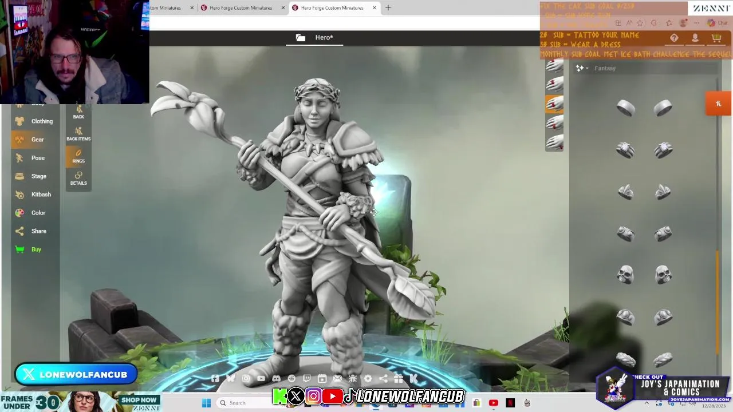Open the Bluesky butterfly footer icon

coord(230,378)
